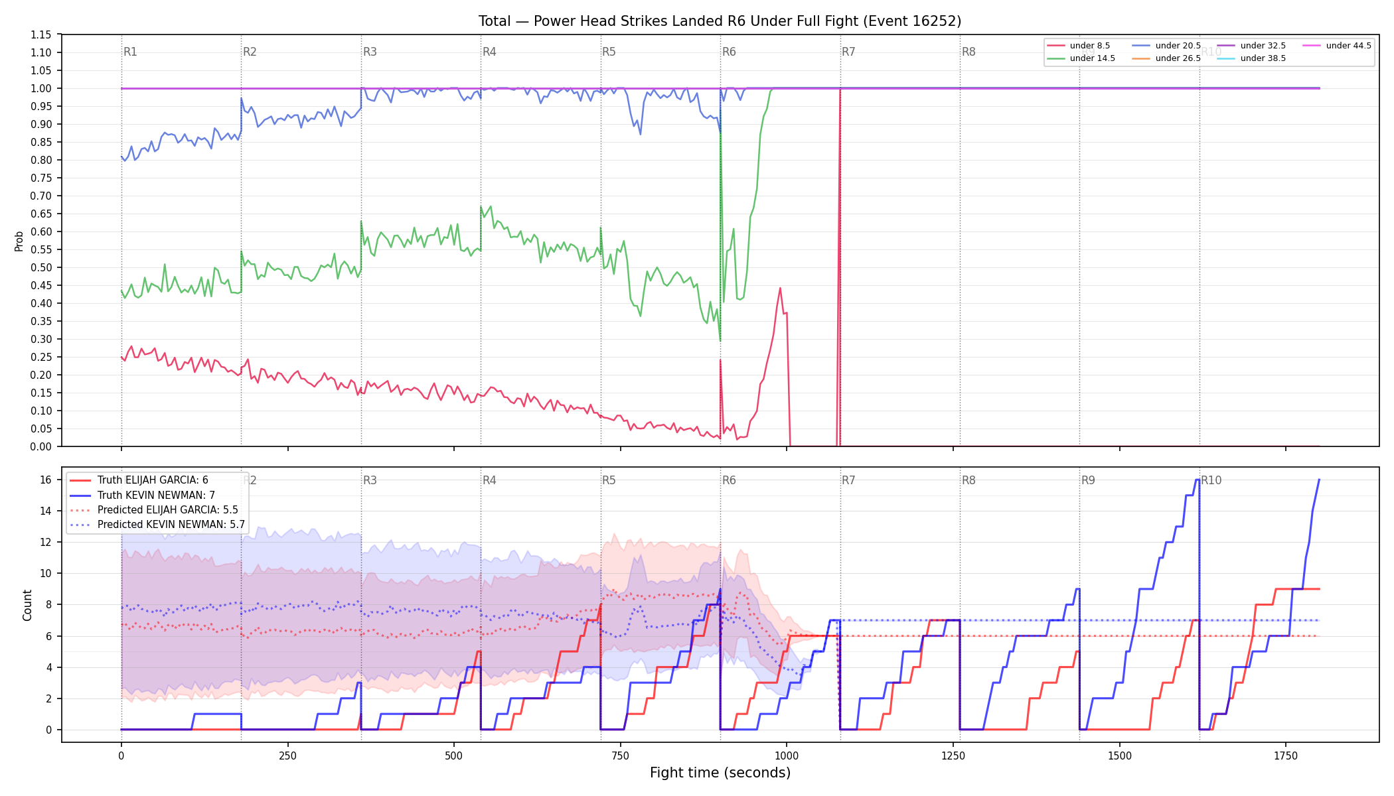Click the 0.00 tick on the Prob axis
1394x796 pixels.
pos(41,446)
